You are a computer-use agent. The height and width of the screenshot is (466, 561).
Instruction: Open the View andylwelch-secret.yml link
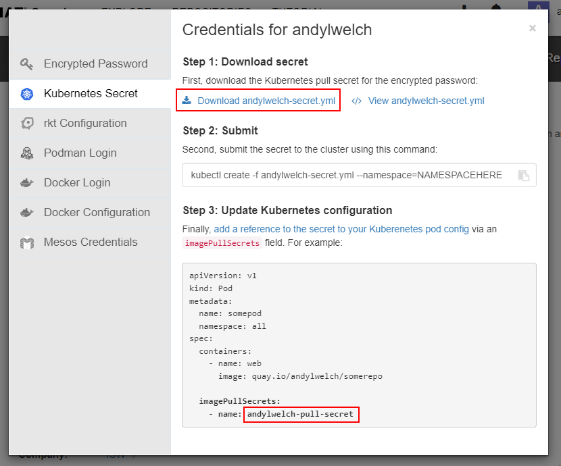[x=426, y=101]
